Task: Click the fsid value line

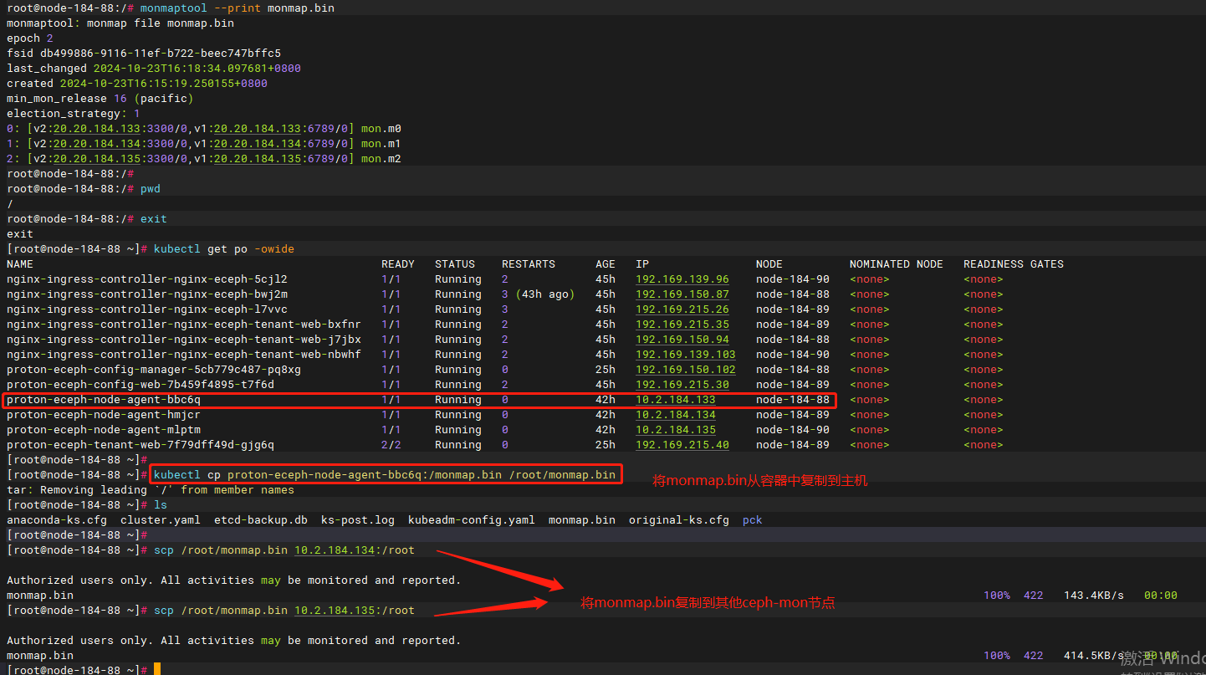Action: 144,54
